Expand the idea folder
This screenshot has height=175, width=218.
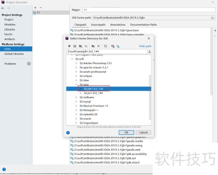(76, 80)
